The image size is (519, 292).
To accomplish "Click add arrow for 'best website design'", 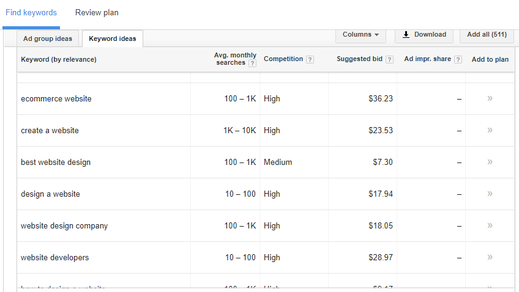I will click(x=490, y=162).
